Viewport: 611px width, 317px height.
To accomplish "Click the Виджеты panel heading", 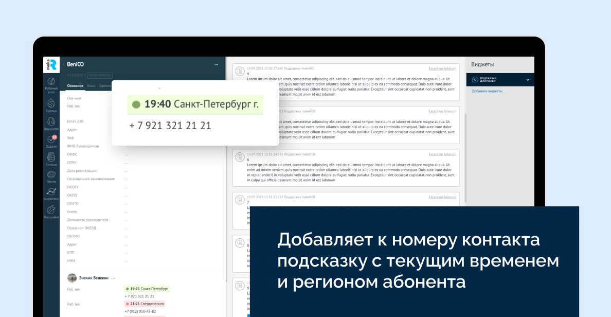I will 482,64.
